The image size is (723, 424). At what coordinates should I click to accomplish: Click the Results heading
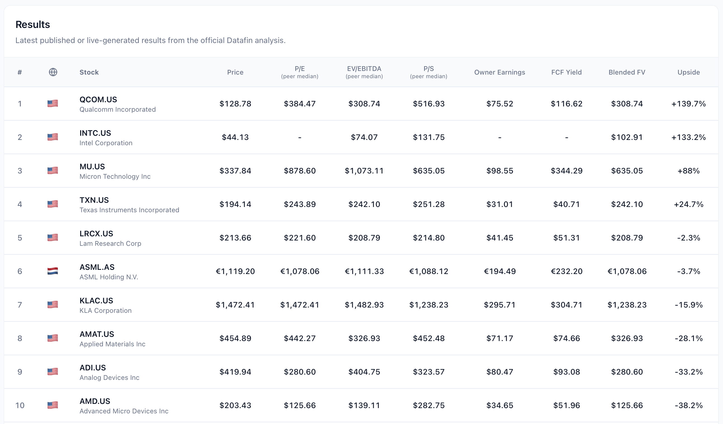pos(33,25)
